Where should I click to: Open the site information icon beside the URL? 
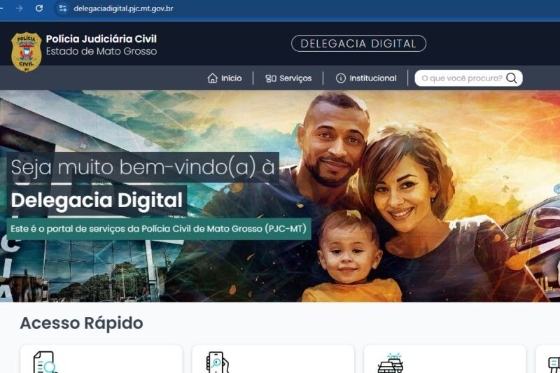[62, 8]
